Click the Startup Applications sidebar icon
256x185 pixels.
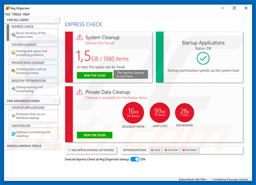[14, 116]
